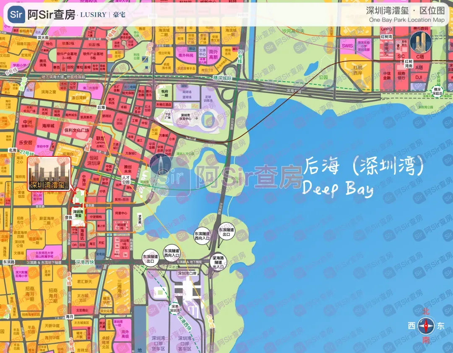Viewport: 453px width, 353px height.
Task: Click the 君汇新天 label
Action: [x=85, y=281]
